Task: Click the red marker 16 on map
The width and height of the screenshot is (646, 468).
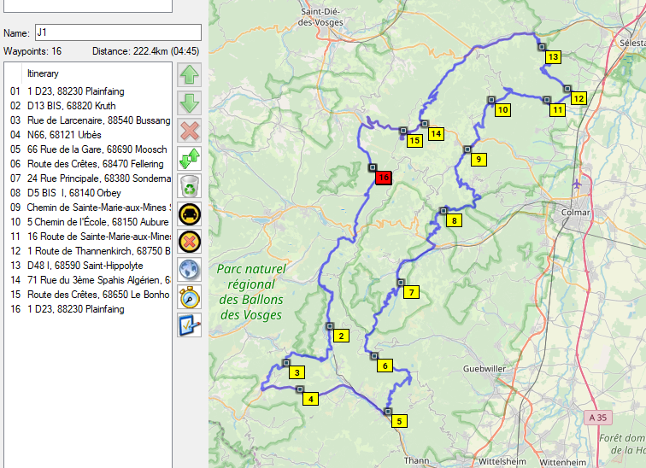Action: (x=384, y=177)
